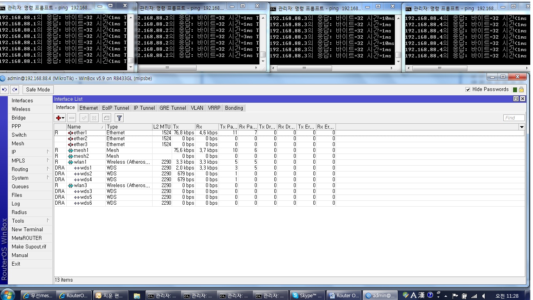Open the Windows Explorer folder taskbar icon
This screenshot has height=300, width=533.
pos(137,296)
